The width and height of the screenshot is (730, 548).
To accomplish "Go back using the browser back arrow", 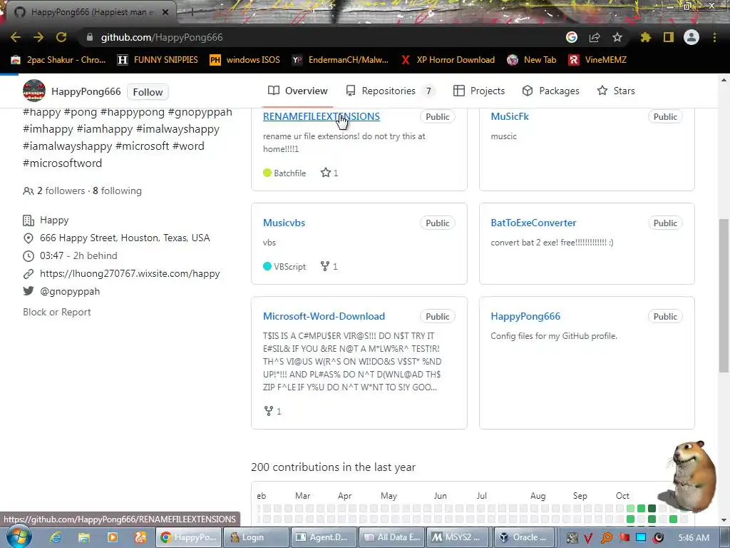I will point(16,37).
